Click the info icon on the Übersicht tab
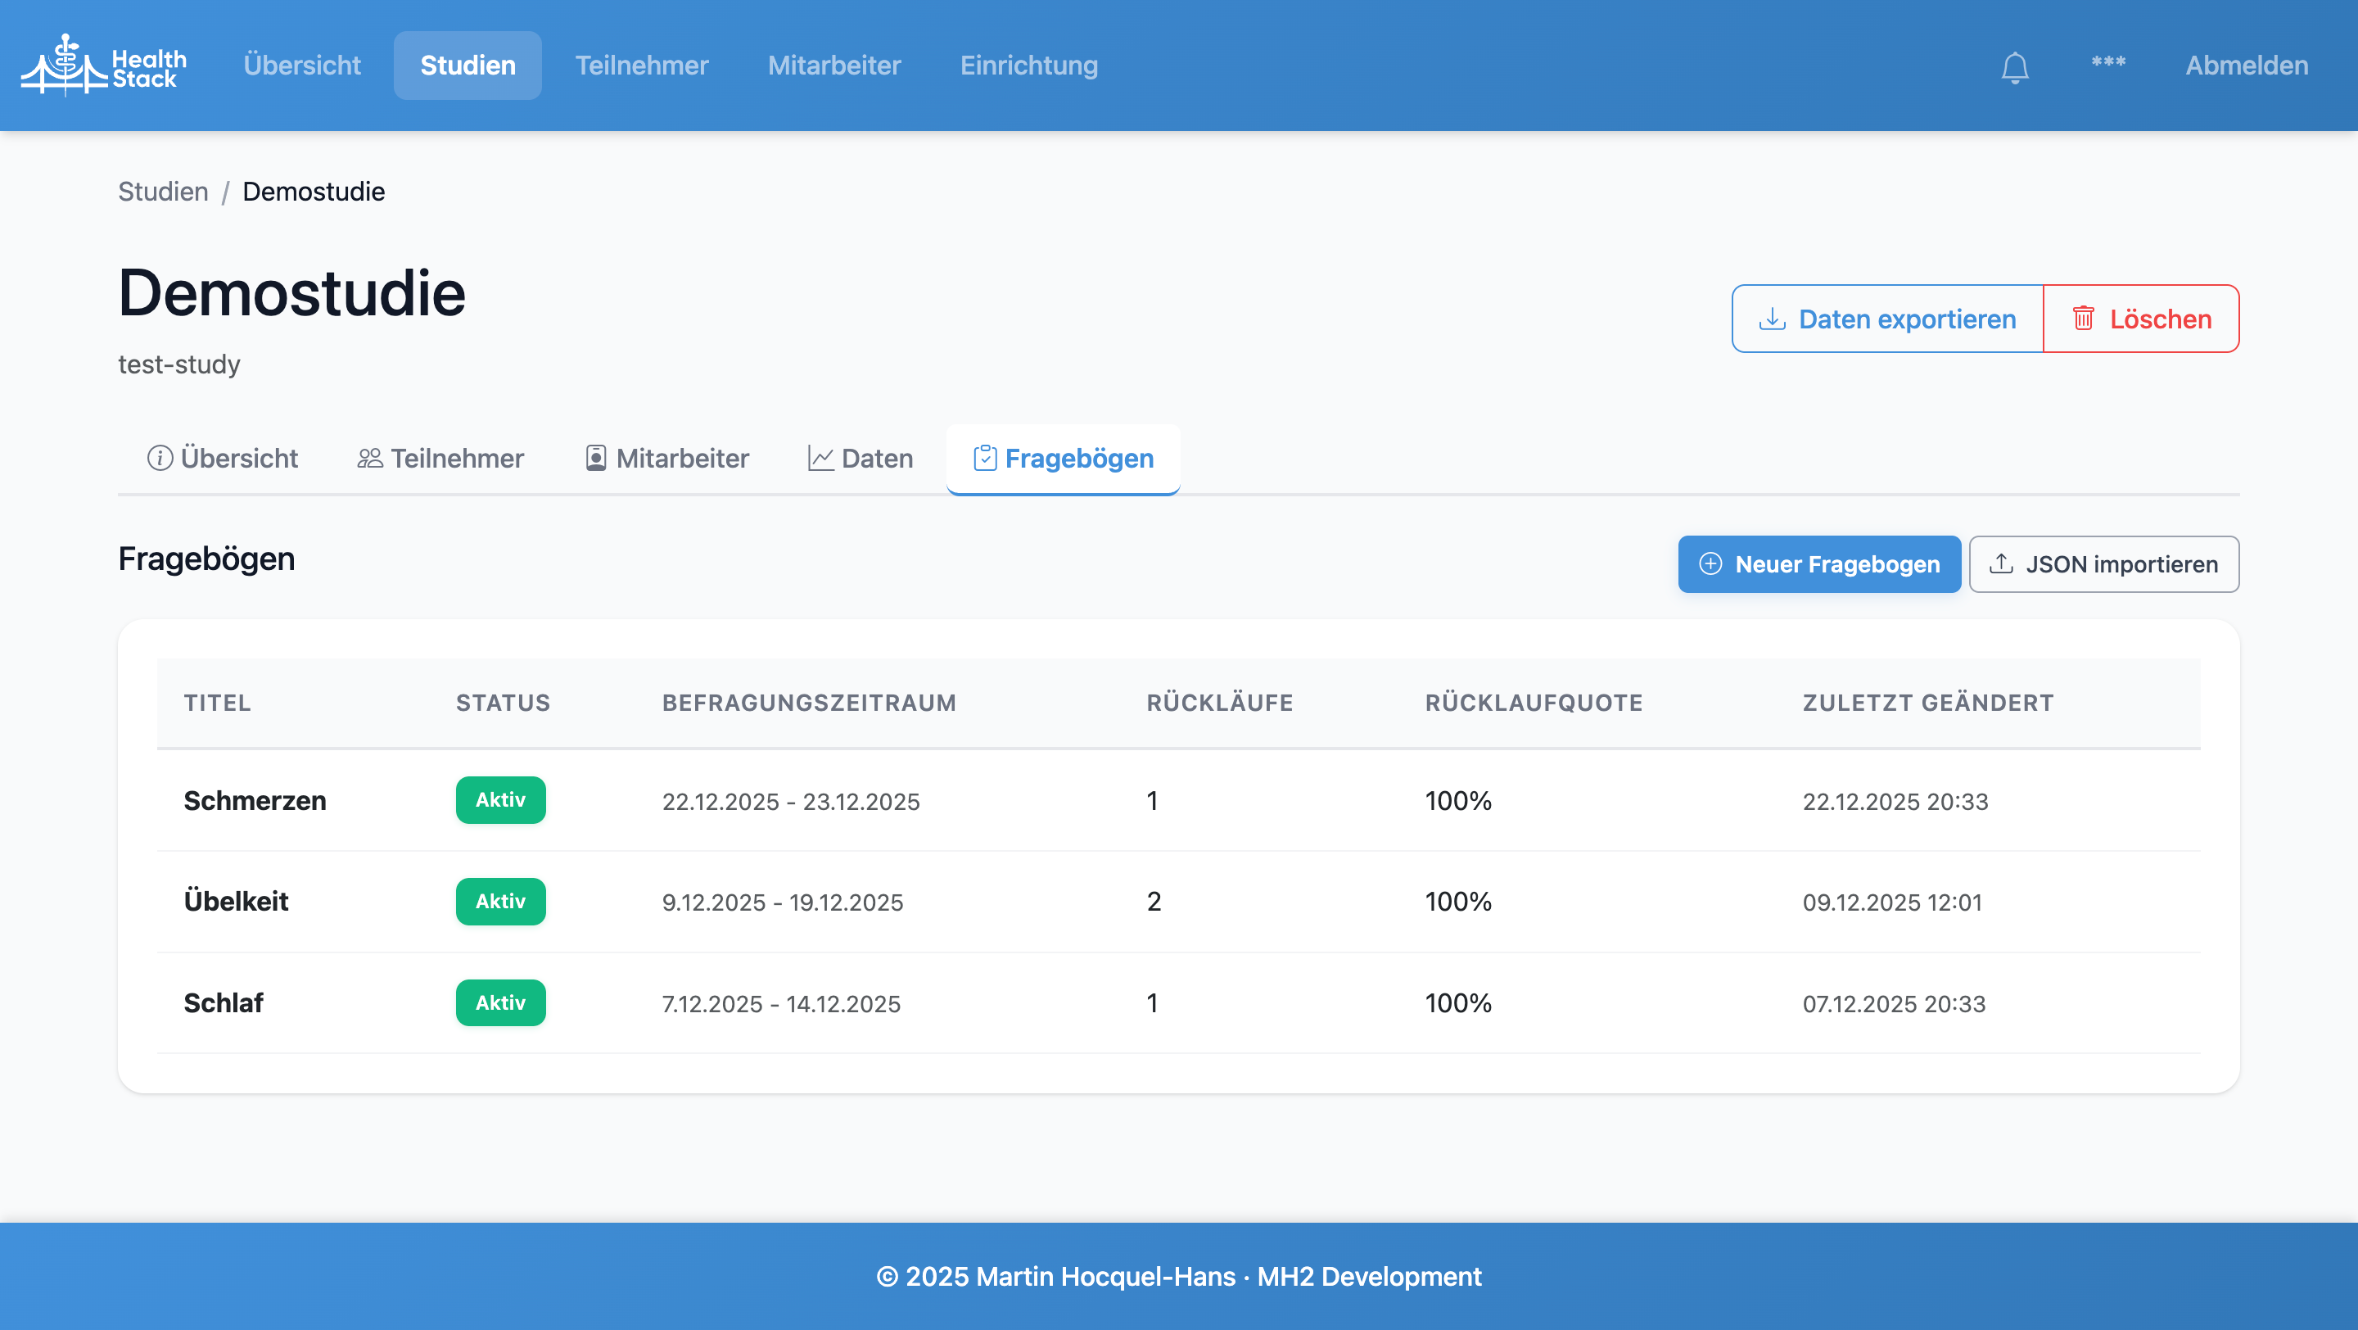 [x=160, y=458]
